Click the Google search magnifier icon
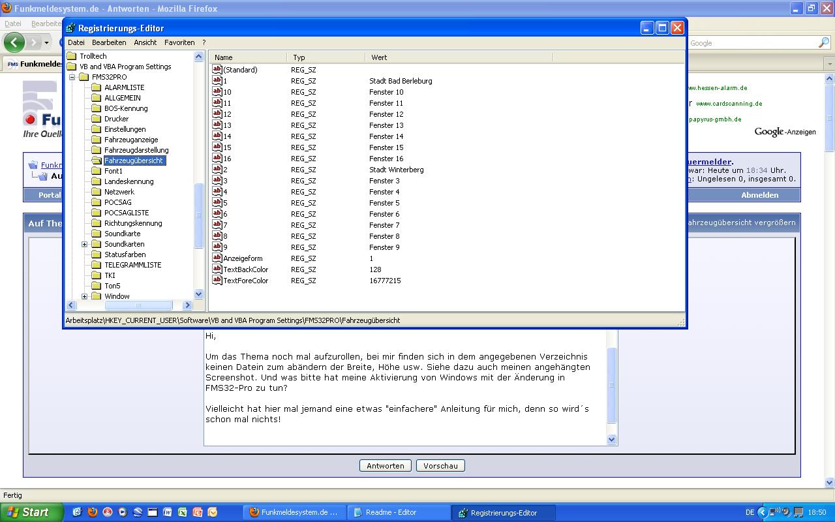 pyautogui.click(x=823, y=43)
